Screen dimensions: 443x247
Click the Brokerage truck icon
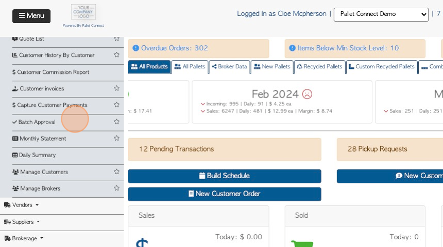[x=7, y=238]
